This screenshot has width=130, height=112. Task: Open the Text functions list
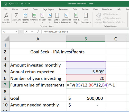[x=50, y=18]
